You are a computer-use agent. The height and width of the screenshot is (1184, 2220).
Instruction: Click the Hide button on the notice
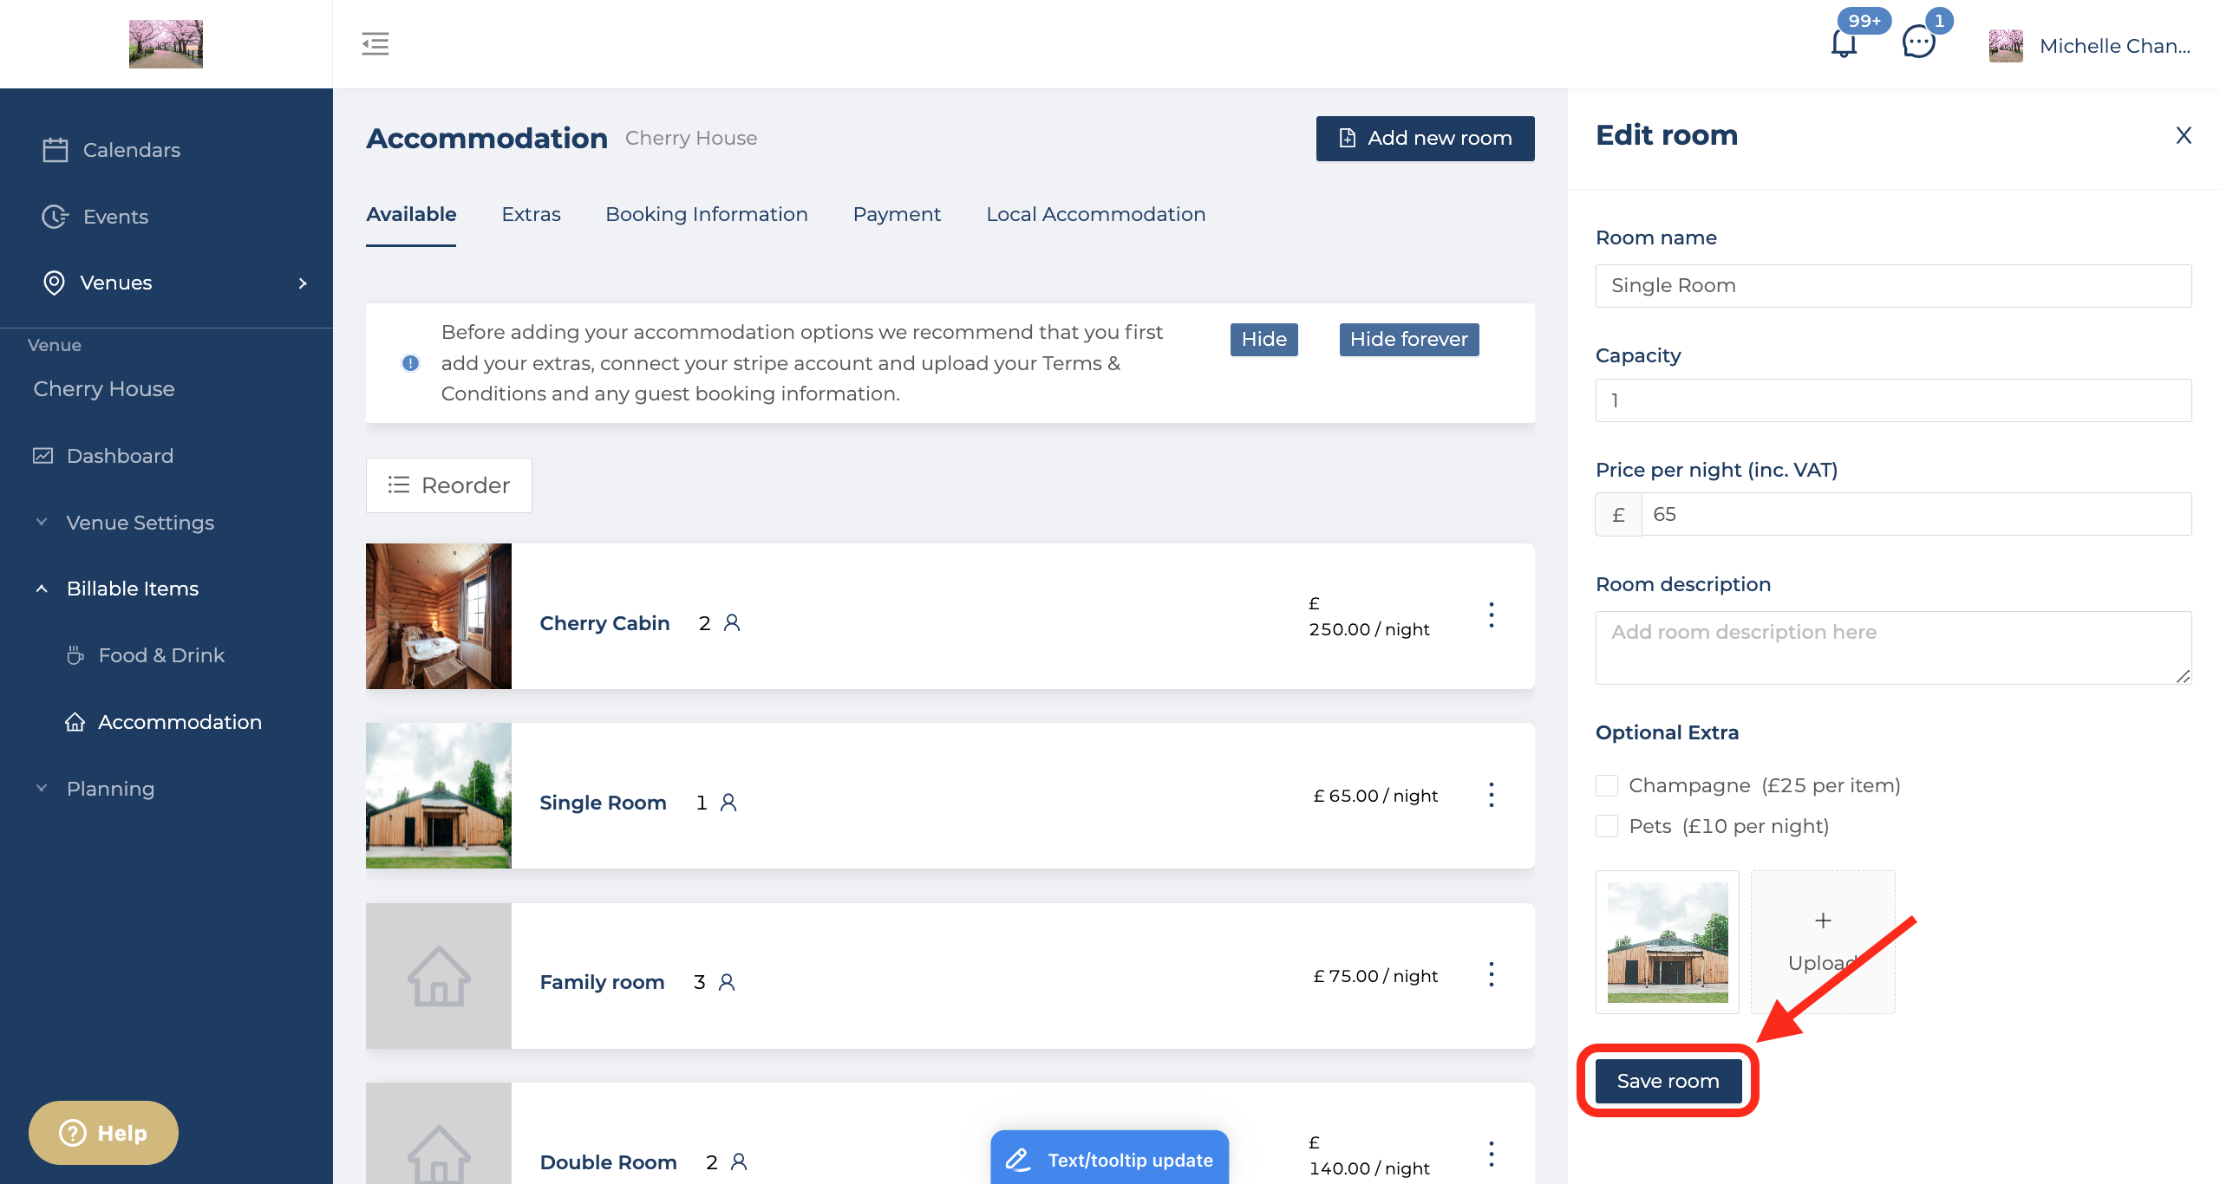[1263, 339]
